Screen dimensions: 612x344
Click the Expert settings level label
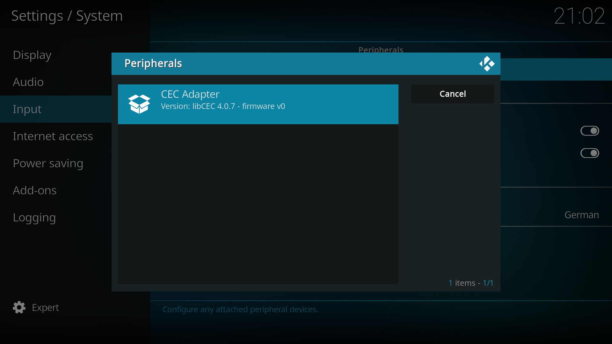[45, 308]
